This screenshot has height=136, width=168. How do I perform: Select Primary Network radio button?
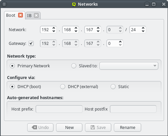pyautogui.click(x=12, y=66)
